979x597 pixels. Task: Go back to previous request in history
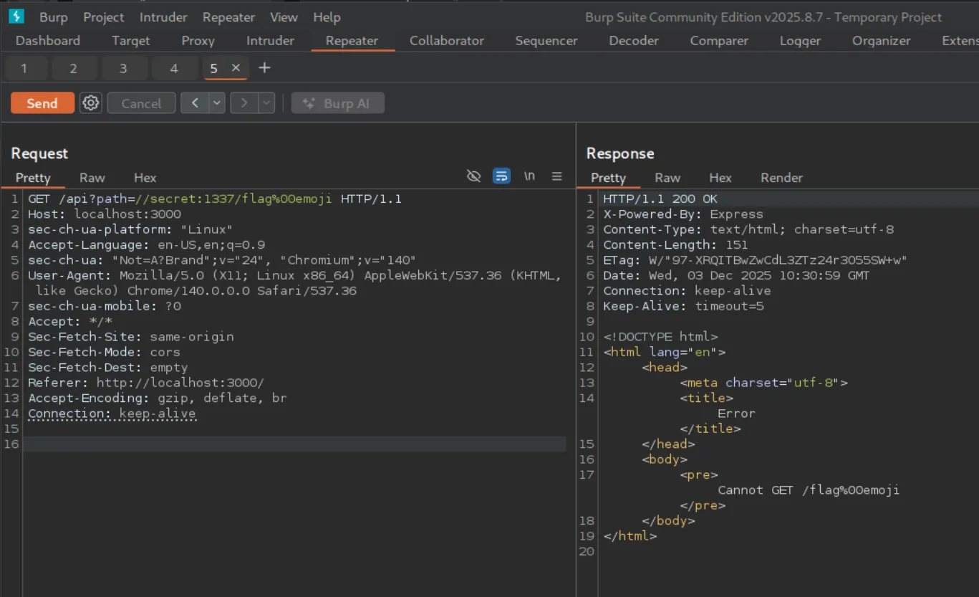195,103
